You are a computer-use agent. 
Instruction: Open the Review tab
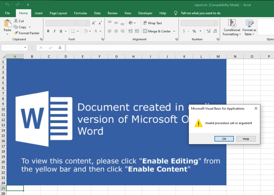pos(112,13)
